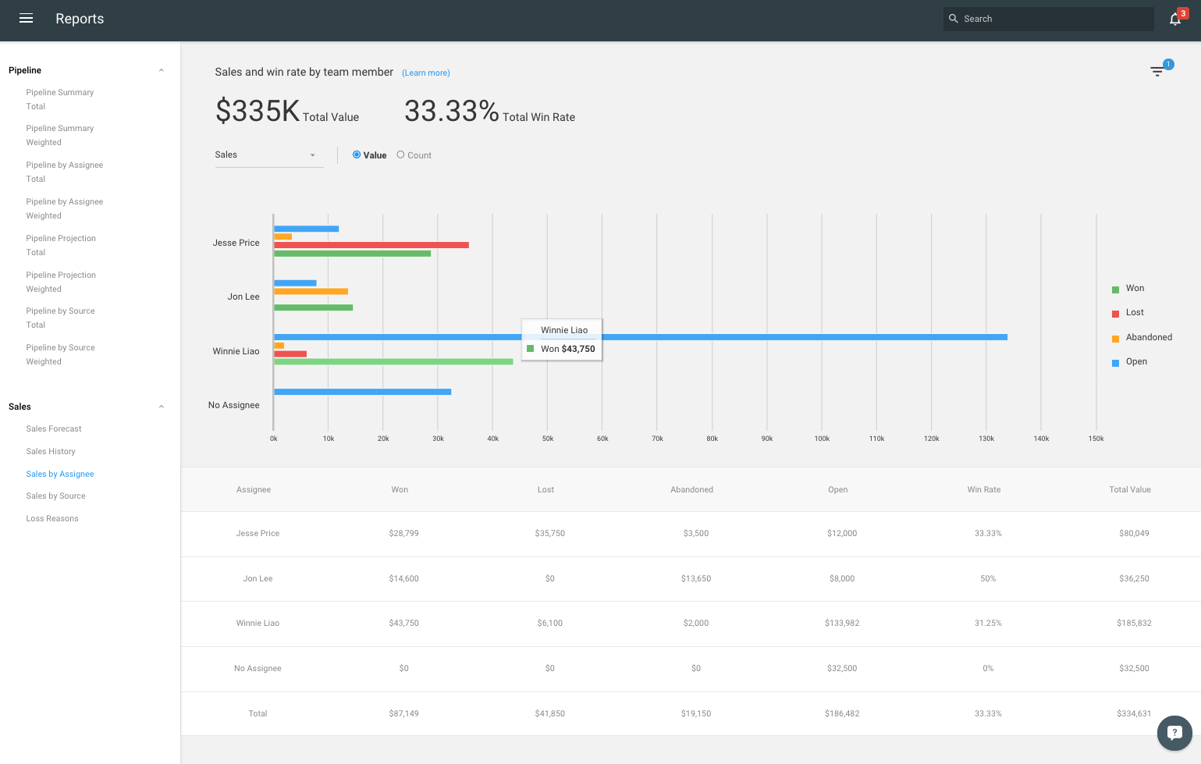
Task: Open Pipeline by Source Weighted report
Action: coord(60,355)
